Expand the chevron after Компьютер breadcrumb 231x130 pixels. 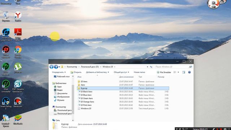click(79, 67)
